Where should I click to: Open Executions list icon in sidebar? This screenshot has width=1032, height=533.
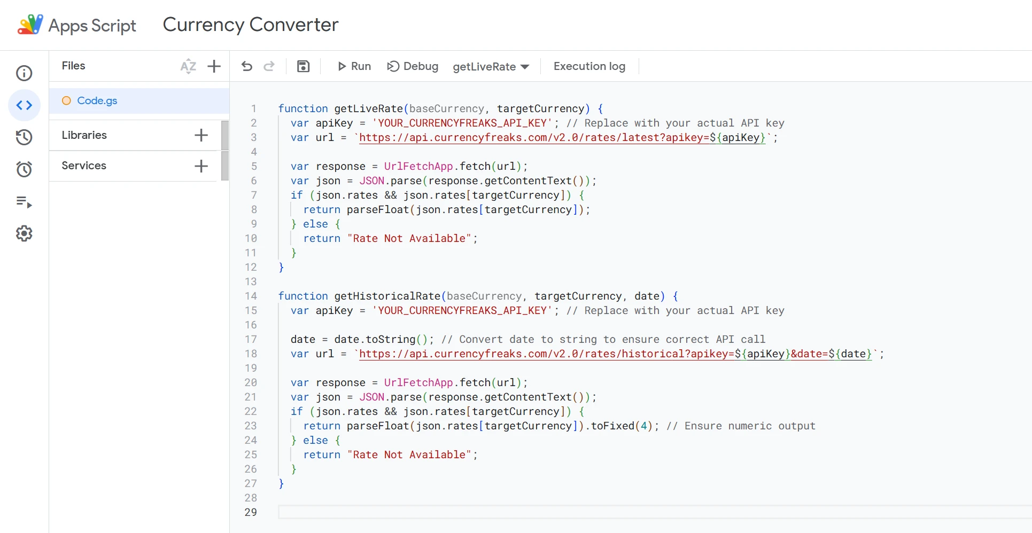(x=24, y=202)
